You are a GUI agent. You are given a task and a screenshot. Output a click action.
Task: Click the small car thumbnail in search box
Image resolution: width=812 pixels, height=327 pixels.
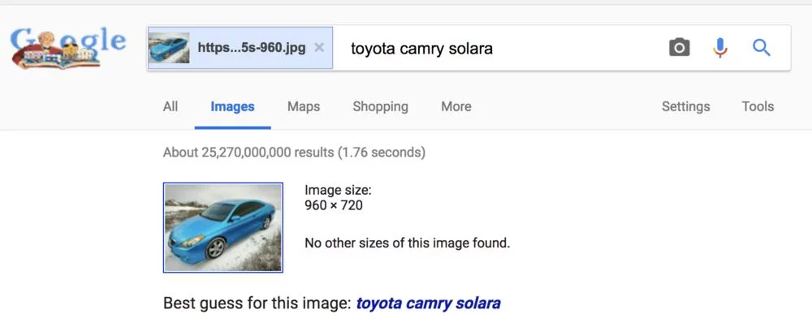click(x=169, y=48)
